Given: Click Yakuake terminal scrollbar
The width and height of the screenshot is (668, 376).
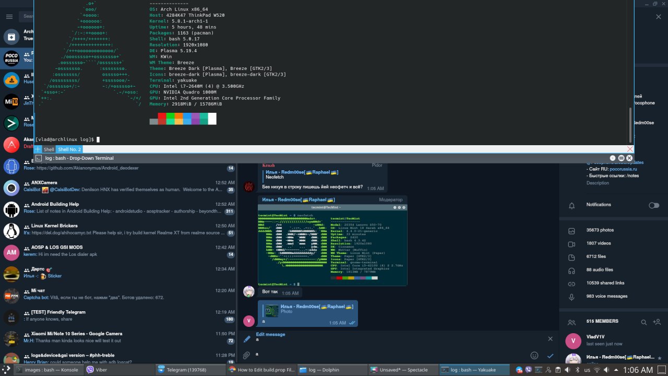Looking at the screenshot, I should click(x=630, y=125).
